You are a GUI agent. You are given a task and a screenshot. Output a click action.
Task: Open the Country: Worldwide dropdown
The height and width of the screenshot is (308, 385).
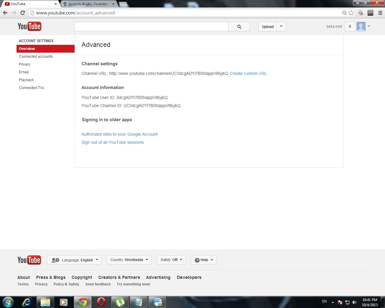point(129,260)
